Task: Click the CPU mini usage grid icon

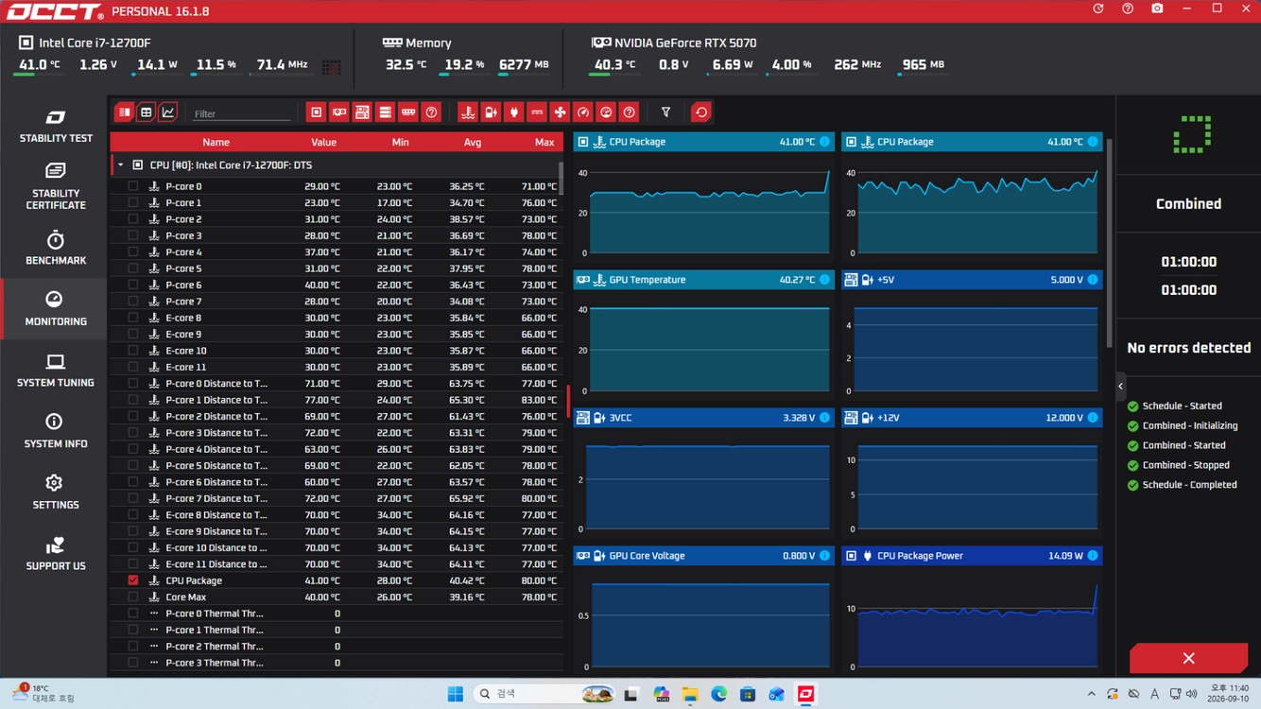Action: pos(331,66)
